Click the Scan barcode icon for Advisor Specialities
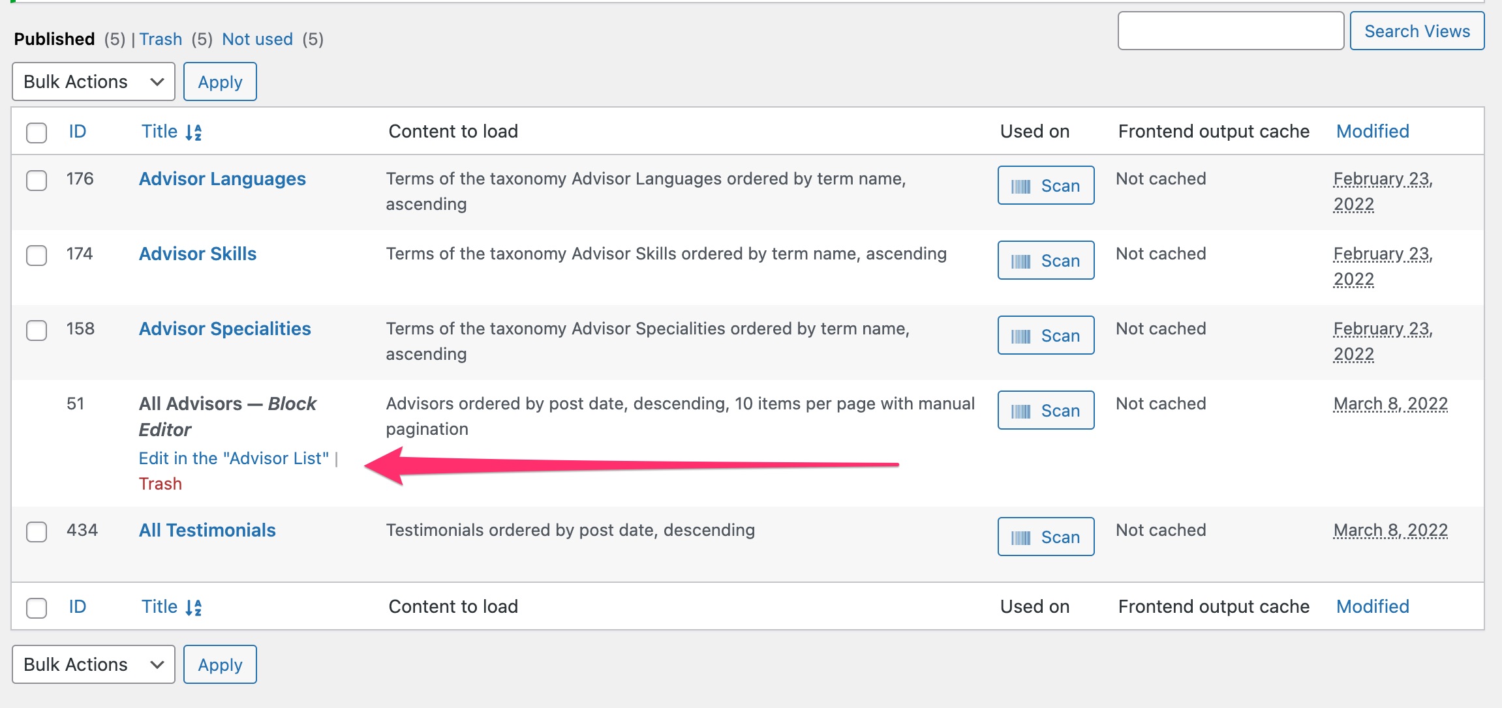Screen dimensions: 1502x708 [1020, 336]
